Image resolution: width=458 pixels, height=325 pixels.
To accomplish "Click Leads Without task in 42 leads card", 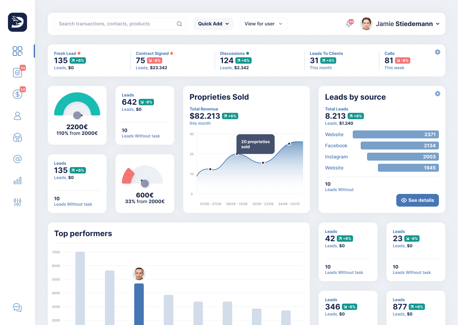I will (344, 272).
